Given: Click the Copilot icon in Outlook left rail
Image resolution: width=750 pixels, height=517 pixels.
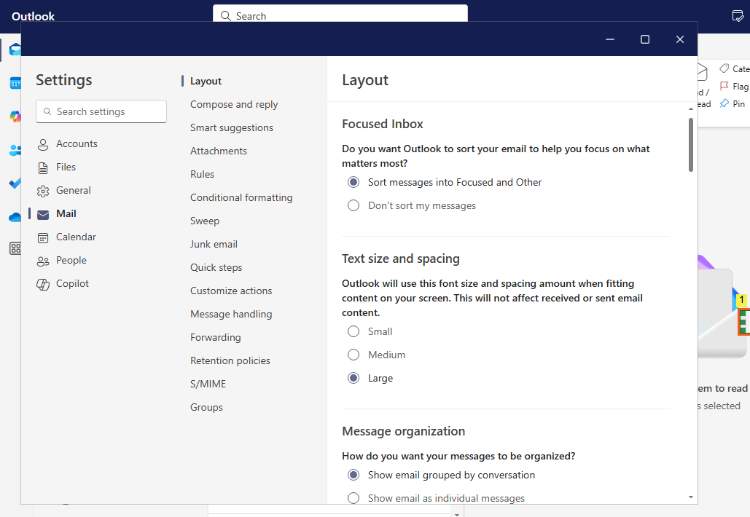Looking at the screenshot, I should coord(15,116).
